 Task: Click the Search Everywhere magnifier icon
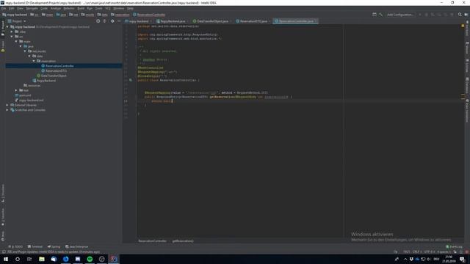pyautogui.click(x=460, y=15)
